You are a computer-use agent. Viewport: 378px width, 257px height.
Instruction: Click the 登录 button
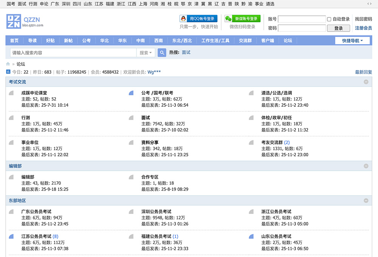tap(338, 28)
